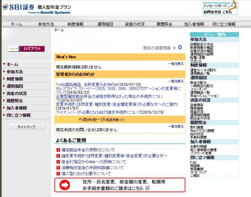Click the arrows icon on ログアウト button

14,48
